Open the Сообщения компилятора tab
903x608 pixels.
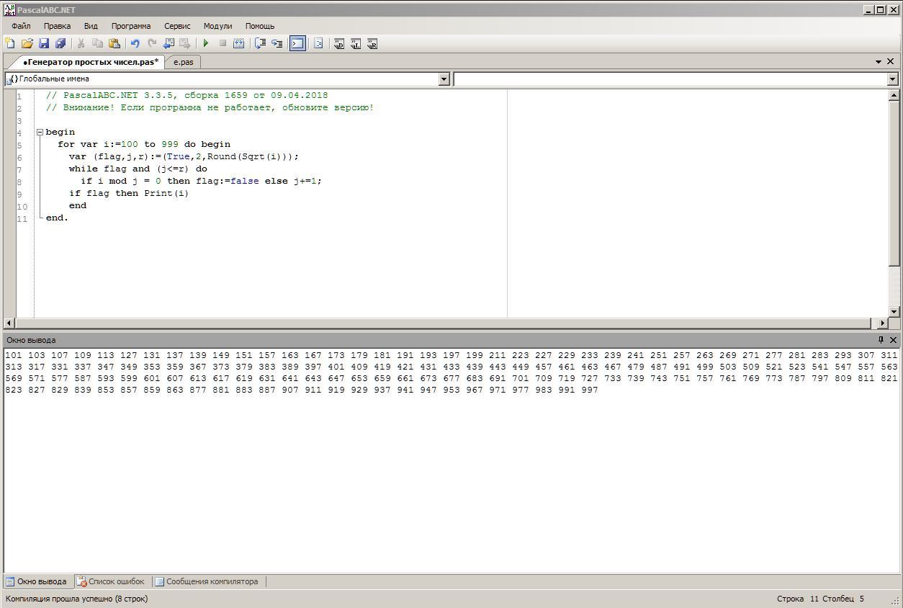207,581
